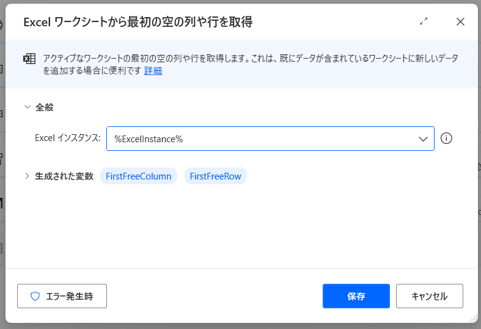This screenshot has width=481, height=329.
Task: Close the Excel action dialog
Action: coord(460,22)
